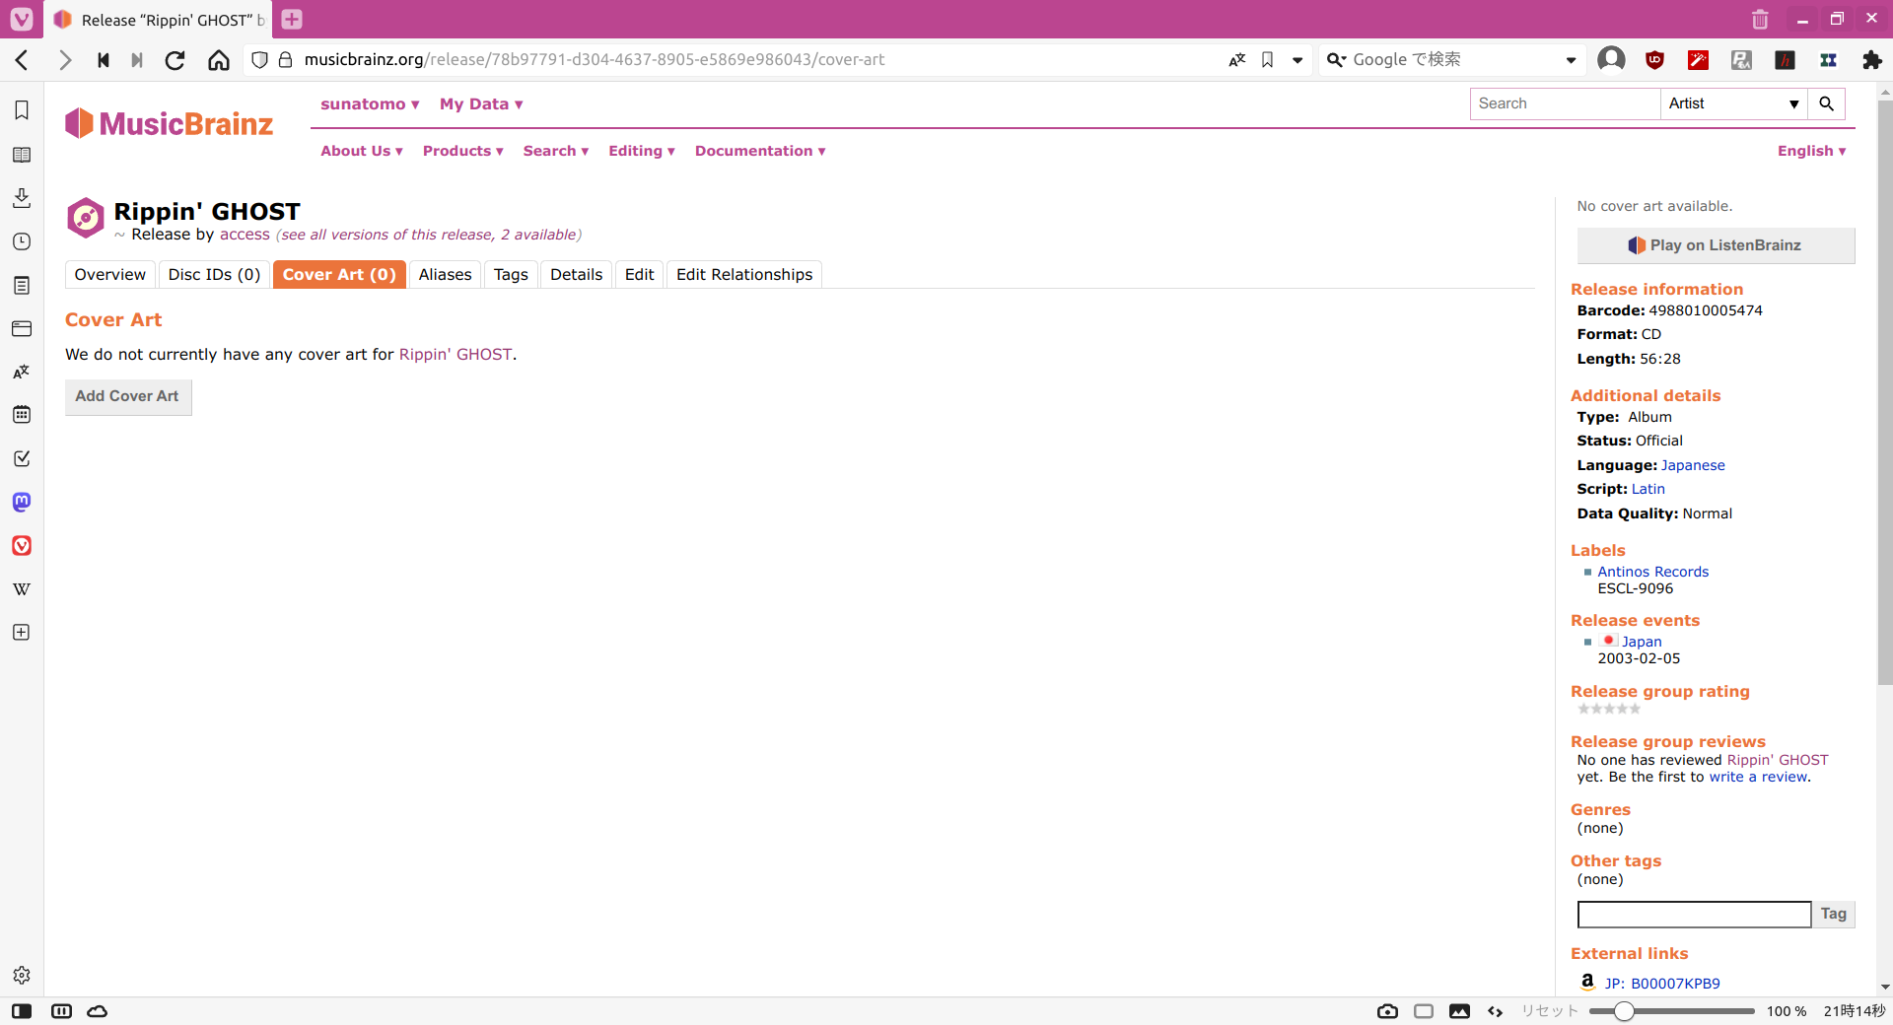Image resolution: width=1893 pixels, height=1025 pixels.
Task: Expand Products menu
Action: point(463,151)
